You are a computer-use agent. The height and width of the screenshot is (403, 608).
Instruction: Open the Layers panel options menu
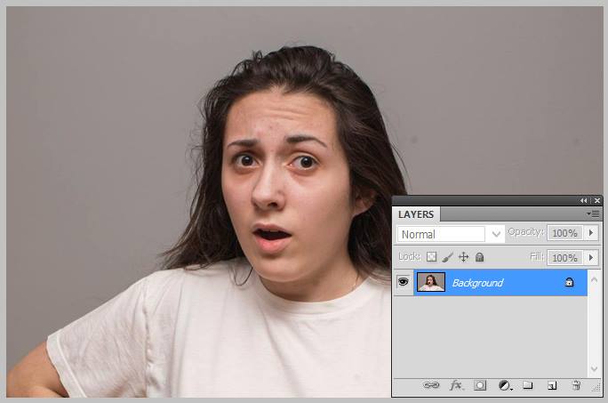click(x=592, y=214)
